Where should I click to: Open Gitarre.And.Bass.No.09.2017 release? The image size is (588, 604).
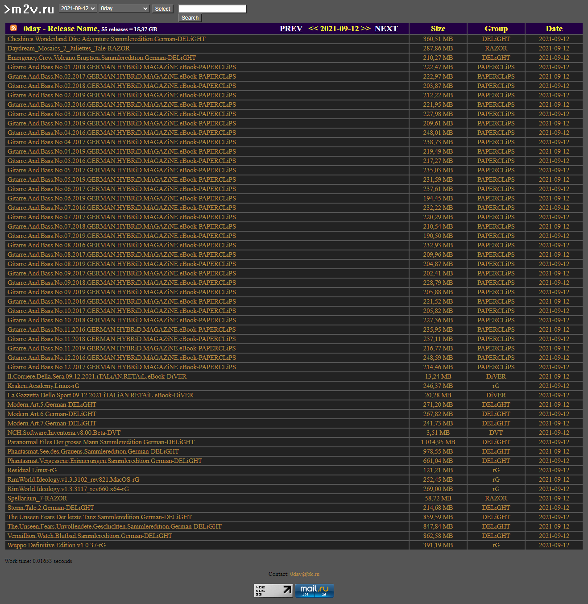tap(122, 273)
